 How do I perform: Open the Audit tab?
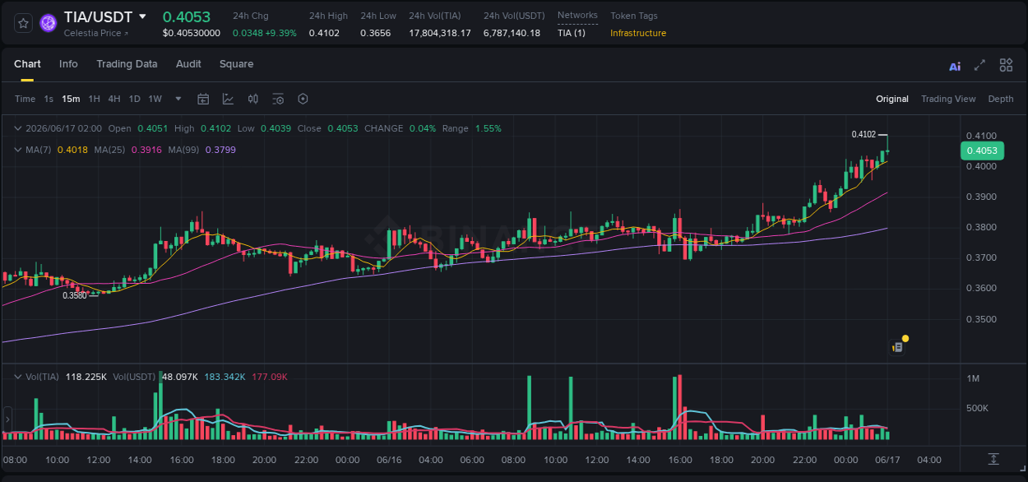(x=188, y=64)
